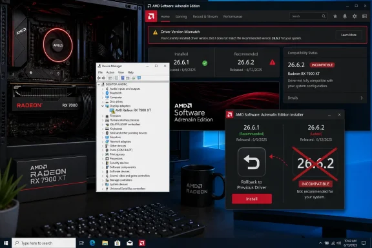
Task: Toggle the sidebar panel icon beside the gear
Action: tap(364, 16)
